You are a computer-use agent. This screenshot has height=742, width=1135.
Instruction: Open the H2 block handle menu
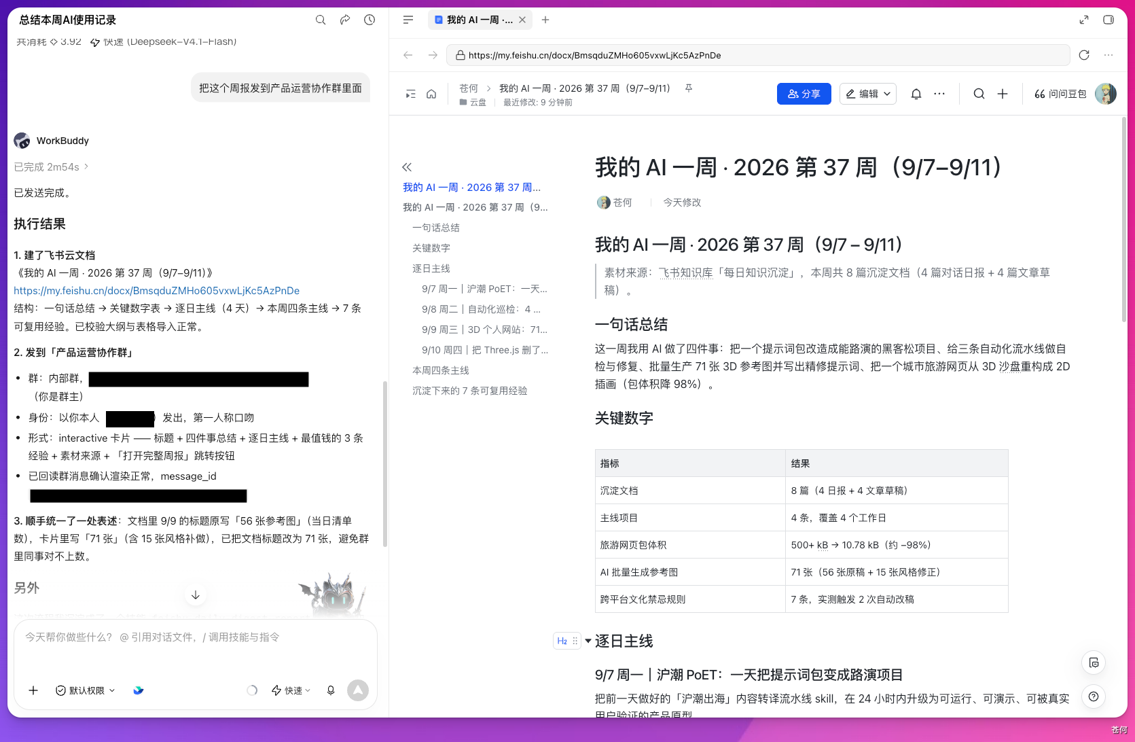567,641
